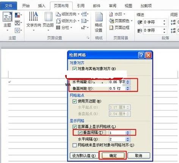Screen dimensions: 179x163
Task: Toggle 在屏幕上显示网格线 checkbox
Action: click(74, 126)
